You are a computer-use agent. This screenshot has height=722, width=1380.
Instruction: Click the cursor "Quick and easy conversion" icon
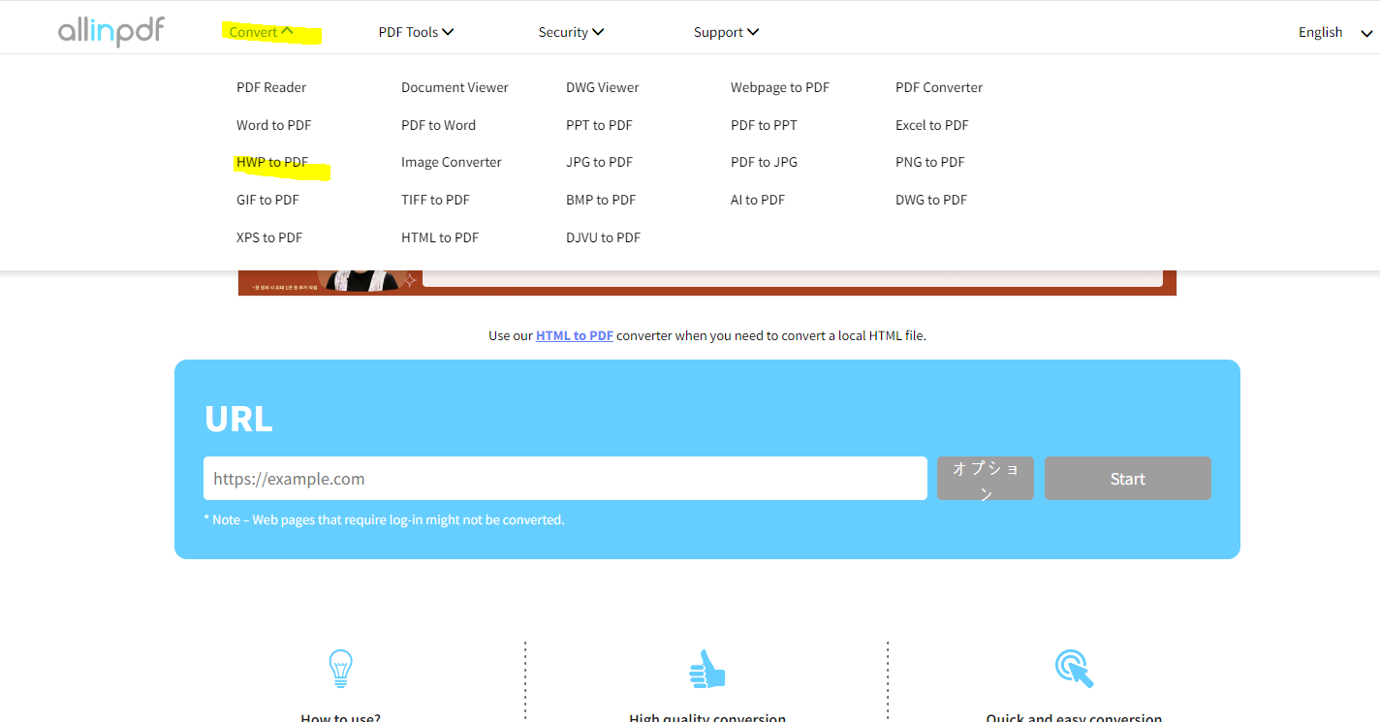tap(1073, 669)
